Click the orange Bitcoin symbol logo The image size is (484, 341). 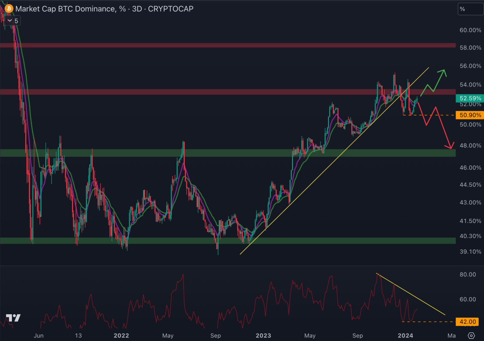tap(9, 9)
